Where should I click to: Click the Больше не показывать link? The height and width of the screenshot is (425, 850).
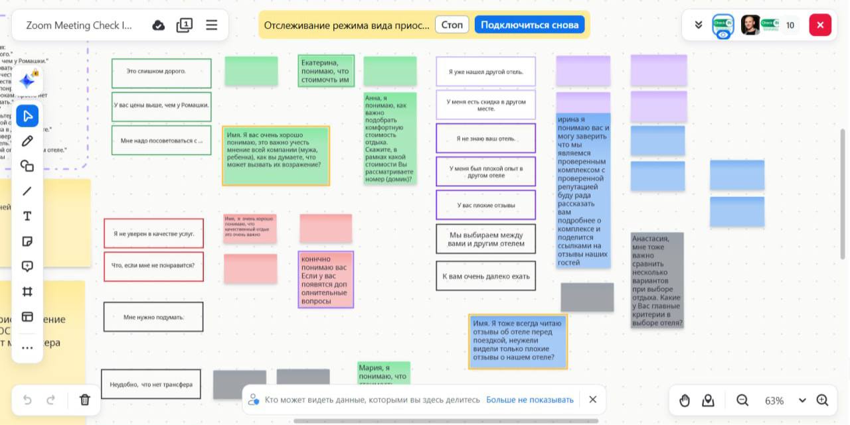coord(529,400)
